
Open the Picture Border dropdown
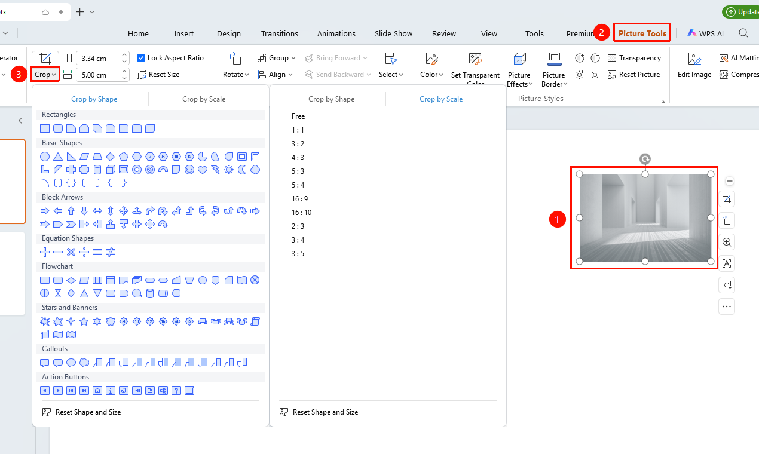pyautogui.click(x=554, y=79)
